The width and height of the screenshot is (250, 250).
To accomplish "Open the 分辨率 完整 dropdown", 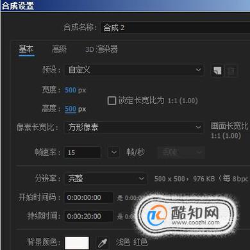I will (106, 179).
